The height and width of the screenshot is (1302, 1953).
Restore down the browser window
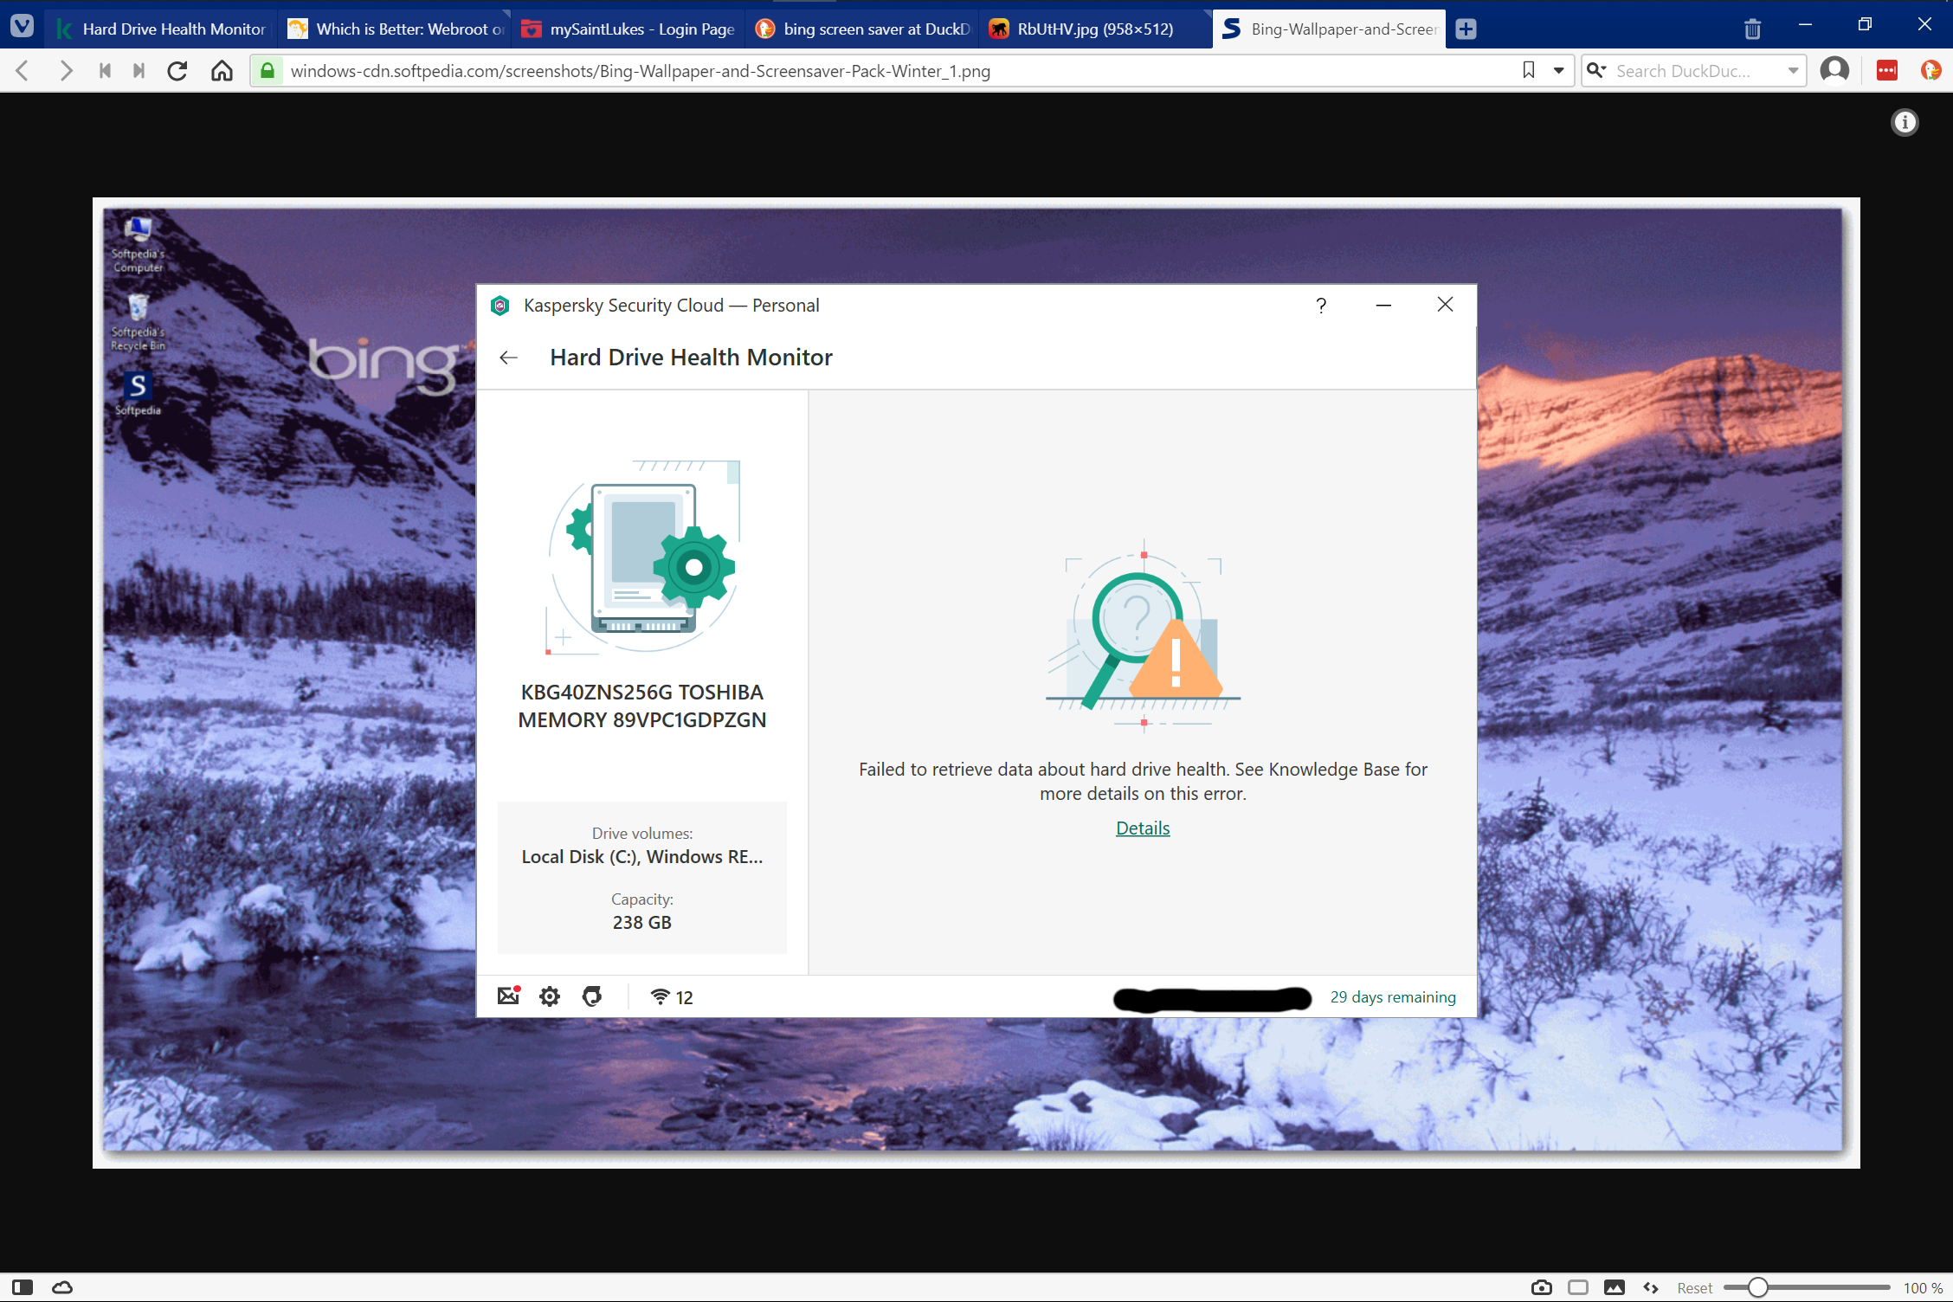[1866, 24]
